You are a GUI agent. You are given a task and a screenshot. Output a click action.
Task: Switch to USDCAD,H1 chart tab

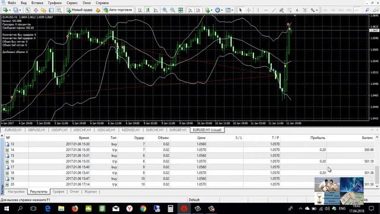(x=106, y=130)
